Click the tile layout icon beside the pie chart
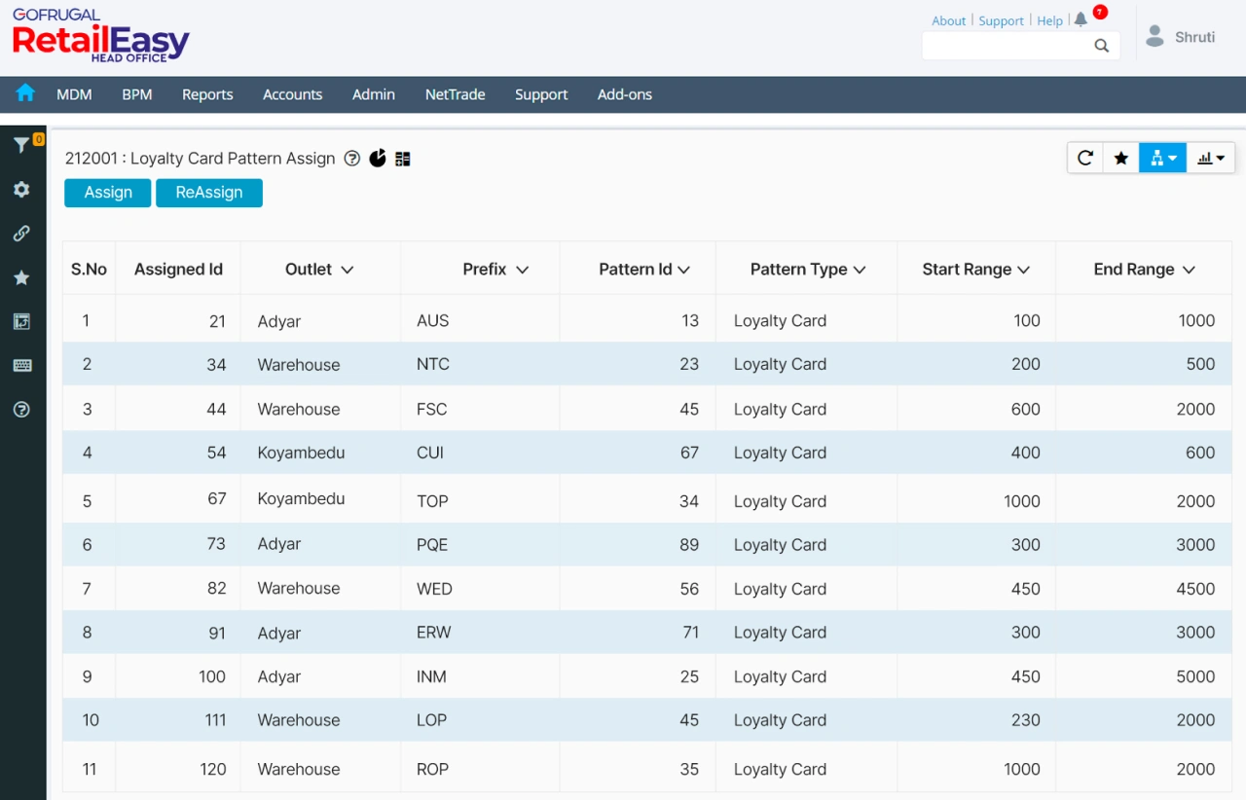 pyautogui.click(x=402, y=158)
